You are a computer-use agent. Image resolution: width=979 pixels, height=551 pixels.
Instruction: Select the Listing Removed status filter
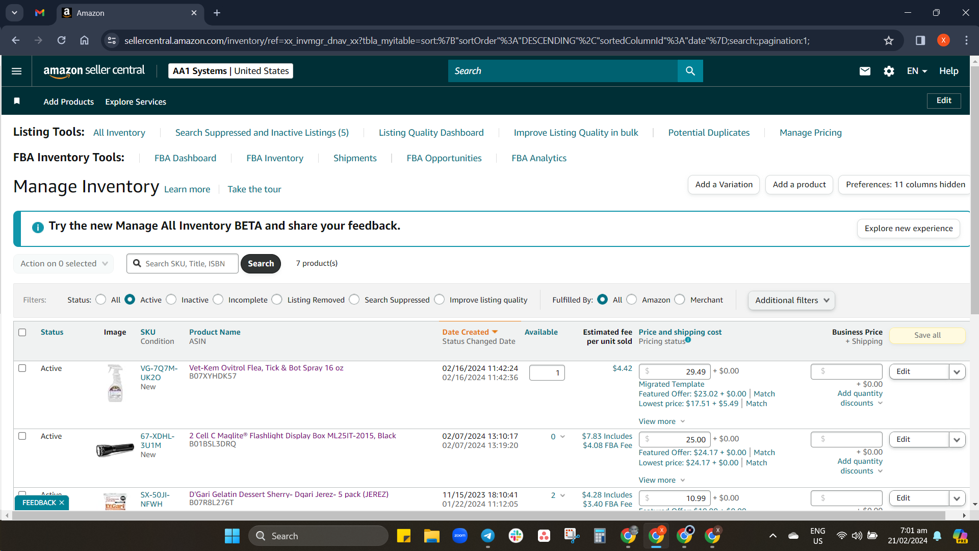point(277,299)
